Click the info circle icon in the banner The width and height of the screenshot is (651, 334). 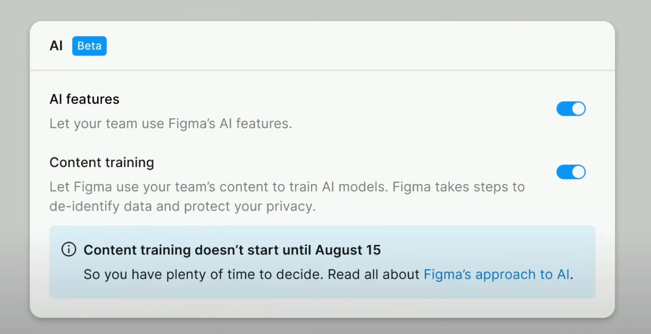[69, 249]
